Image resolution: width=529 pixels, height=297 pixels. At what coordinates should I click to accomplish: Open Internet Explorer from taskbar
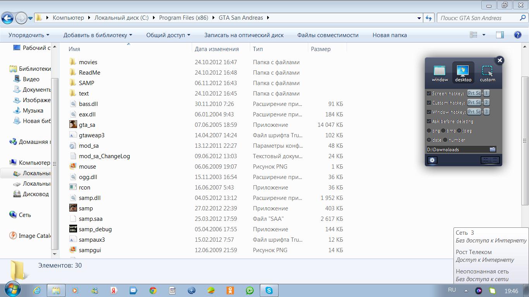pos(37,290)
